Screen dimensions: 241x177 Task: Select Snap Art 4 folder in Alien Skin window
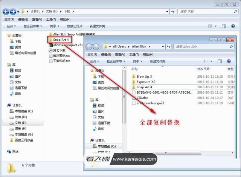point(142,87)
